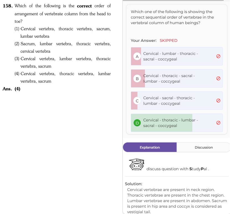
Task: Open the Discussion tab
Action: (204, 147)
